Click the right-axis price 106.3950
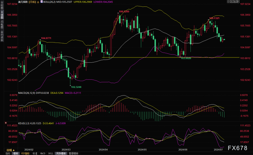Viewport: 253px width, 155px height. pyautogui.click(x=245, y=15)
